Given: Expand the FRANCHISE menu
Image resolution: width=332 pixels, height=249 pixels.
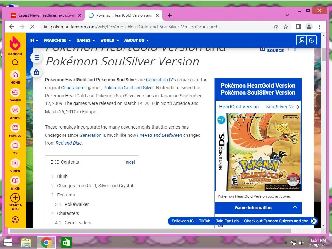Looking at the screenshot, I should tap(57, 40).
